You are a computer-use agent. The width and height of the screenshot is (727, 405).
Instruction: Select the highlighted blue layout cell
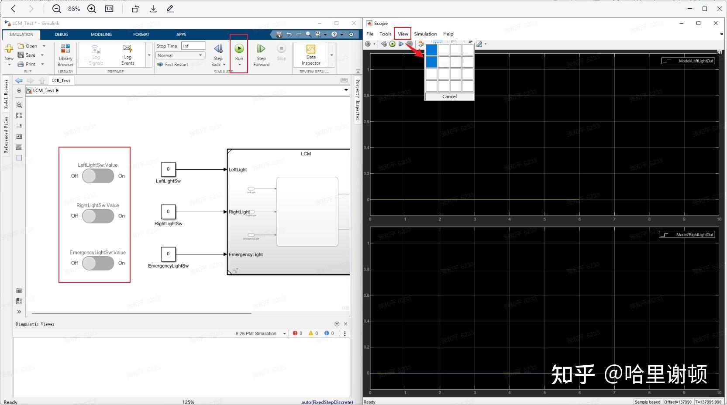[x=431, y=50]
